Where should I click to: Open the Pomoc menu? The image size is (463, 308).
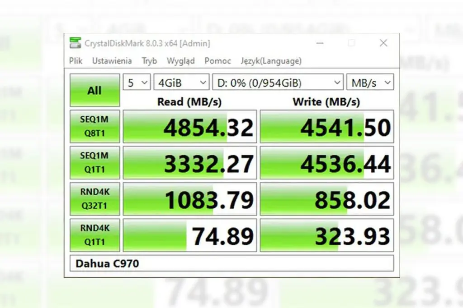pos(217,60)
